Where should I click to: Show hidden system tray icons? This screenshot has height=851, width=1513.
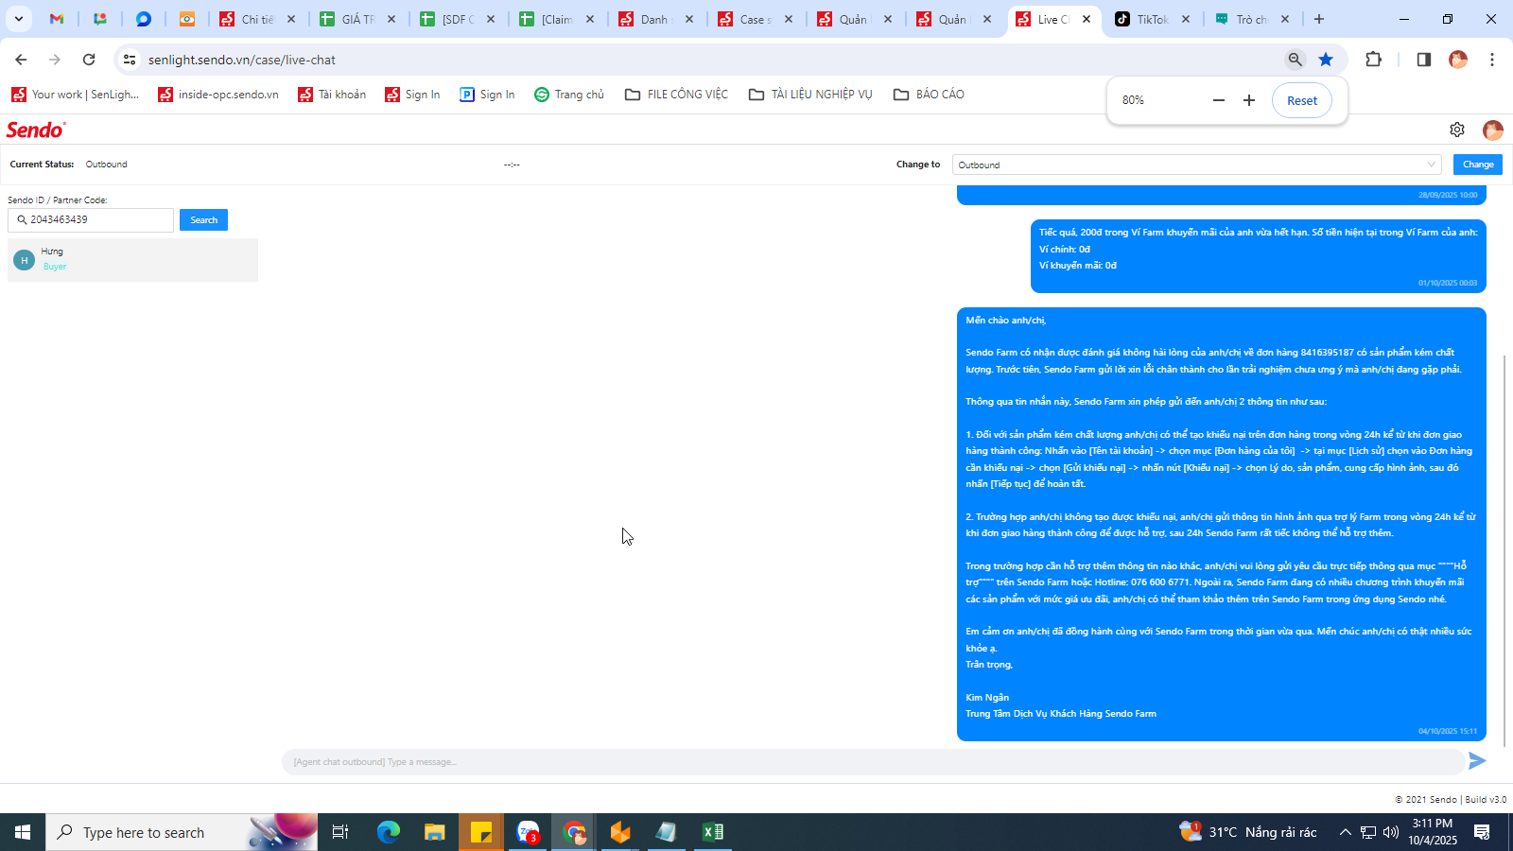tap(1345, 832)
